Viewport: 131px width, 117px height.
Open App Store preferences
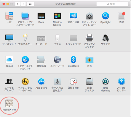41,82
